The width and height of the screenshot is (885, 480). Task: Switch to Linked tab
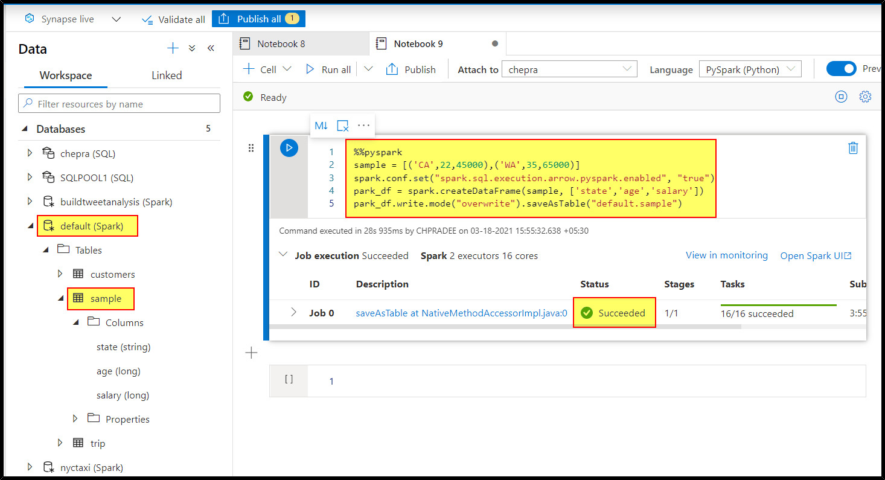(x=167, y=75)
